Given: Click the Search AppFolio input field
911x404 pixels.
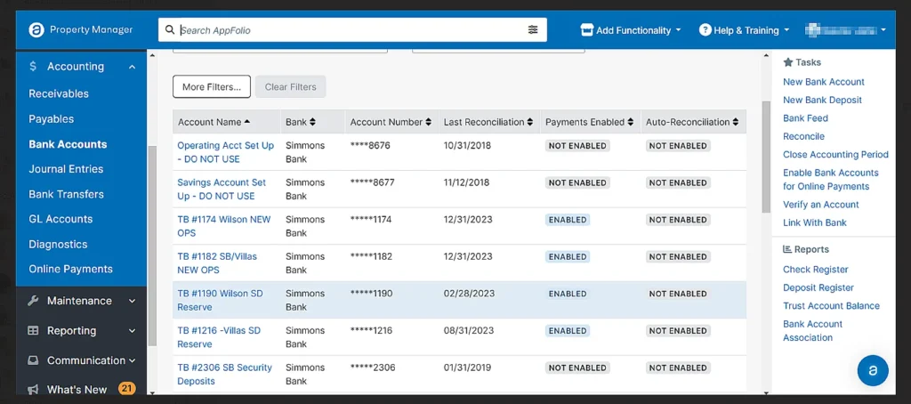Looking at the screenshot, I should click(347, 30).
